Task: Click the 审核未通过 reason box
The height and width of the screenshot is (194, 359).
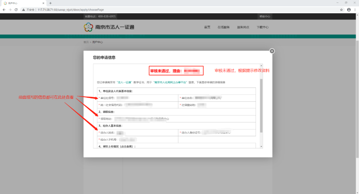Action: tap(176, 71)
